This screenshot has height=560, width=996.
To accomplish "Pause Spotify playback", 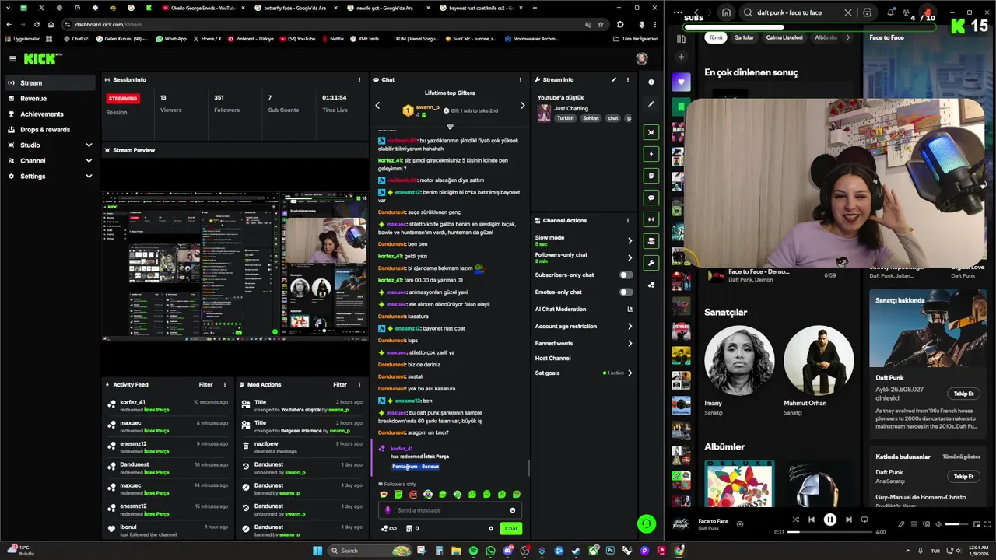I will coord(829,520).
